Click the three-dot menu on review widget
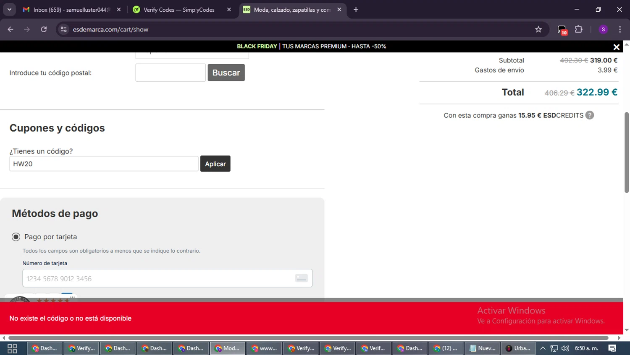Image resolution: width=630 pixels, height=355 pixels. pos(72,297)
